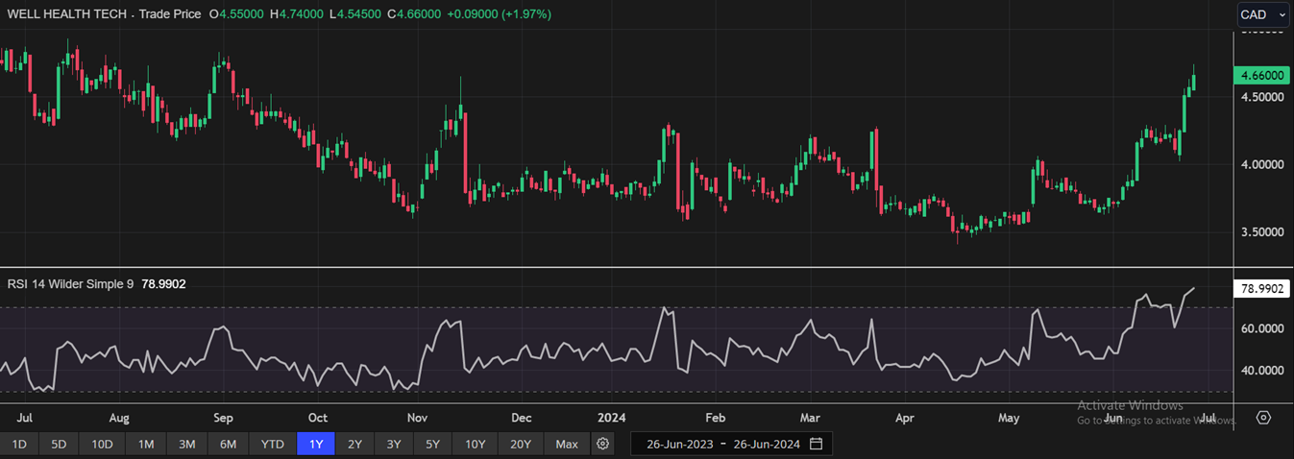
Task: Click the 3M range button
Action: (186, 444)
